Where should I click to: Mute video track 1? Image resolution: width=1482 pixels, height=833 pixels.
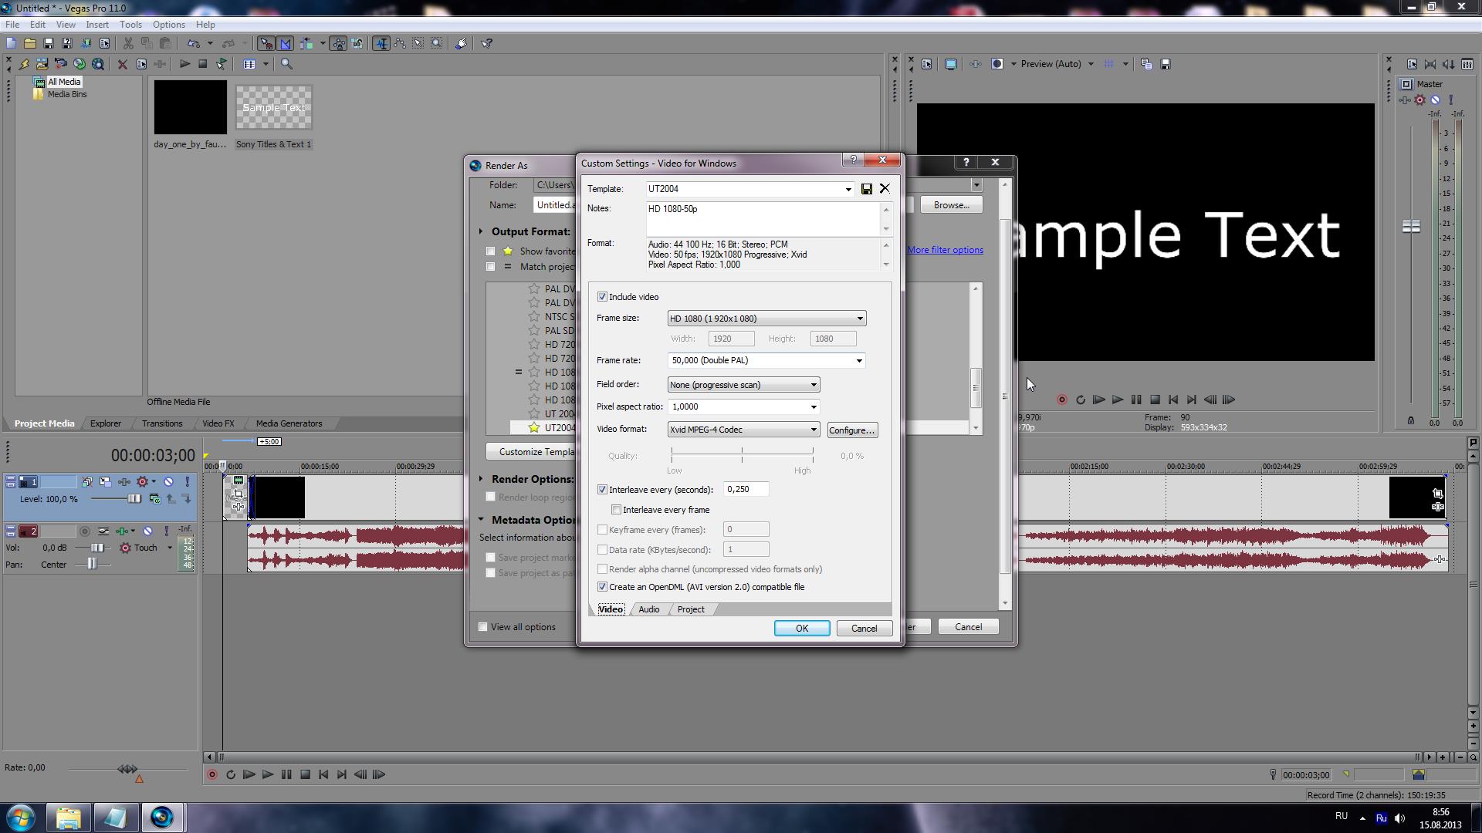click(x=168, y=482)
